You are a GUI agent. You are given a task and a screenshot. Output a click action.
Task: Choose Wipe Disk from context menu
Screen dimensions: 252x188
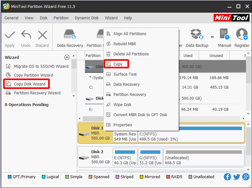141,104
